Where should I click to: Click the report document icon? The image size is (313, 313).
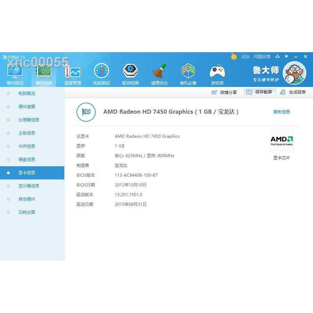click(x=282, y=92)
